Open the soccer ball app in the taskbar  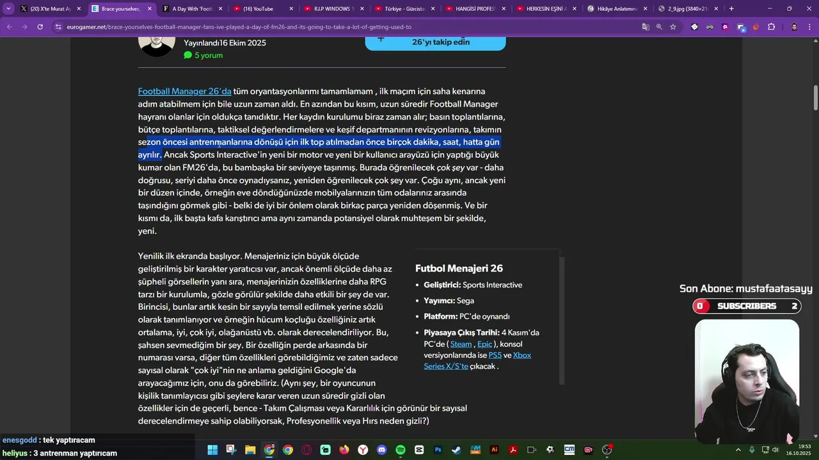point(550,450)
